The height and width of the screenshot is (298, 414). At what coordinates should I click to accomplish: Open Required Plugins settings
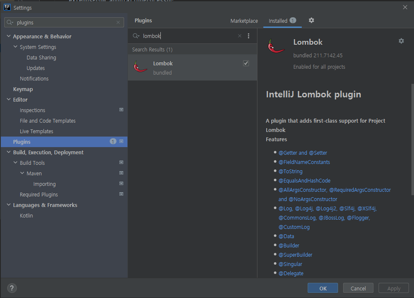coord(39,195)
